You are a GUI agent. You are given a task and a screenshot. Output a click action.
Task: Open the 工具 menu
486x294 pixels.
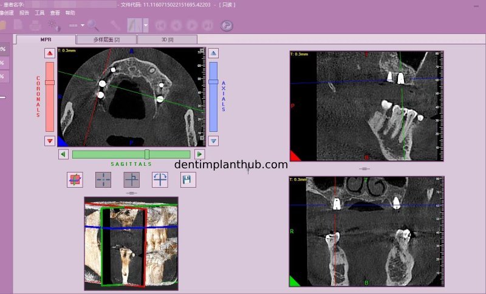click(39, 13)
